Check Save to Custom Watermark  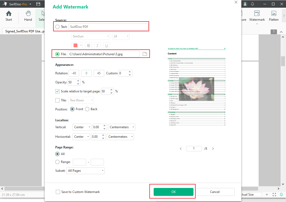[x=58, y=192]
